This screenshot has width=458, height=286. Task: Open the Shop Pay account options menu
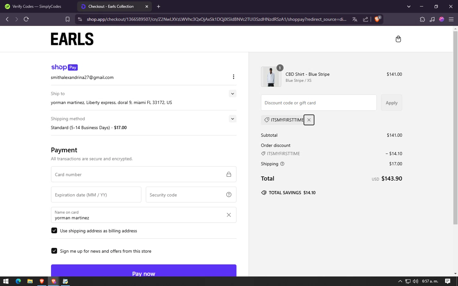point(234,77)
